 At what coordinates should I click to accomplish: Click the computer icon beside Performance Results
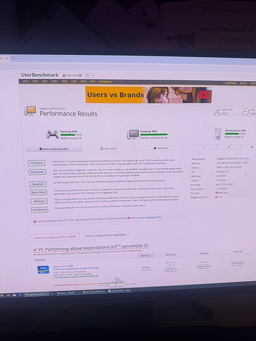pos(30,111)
